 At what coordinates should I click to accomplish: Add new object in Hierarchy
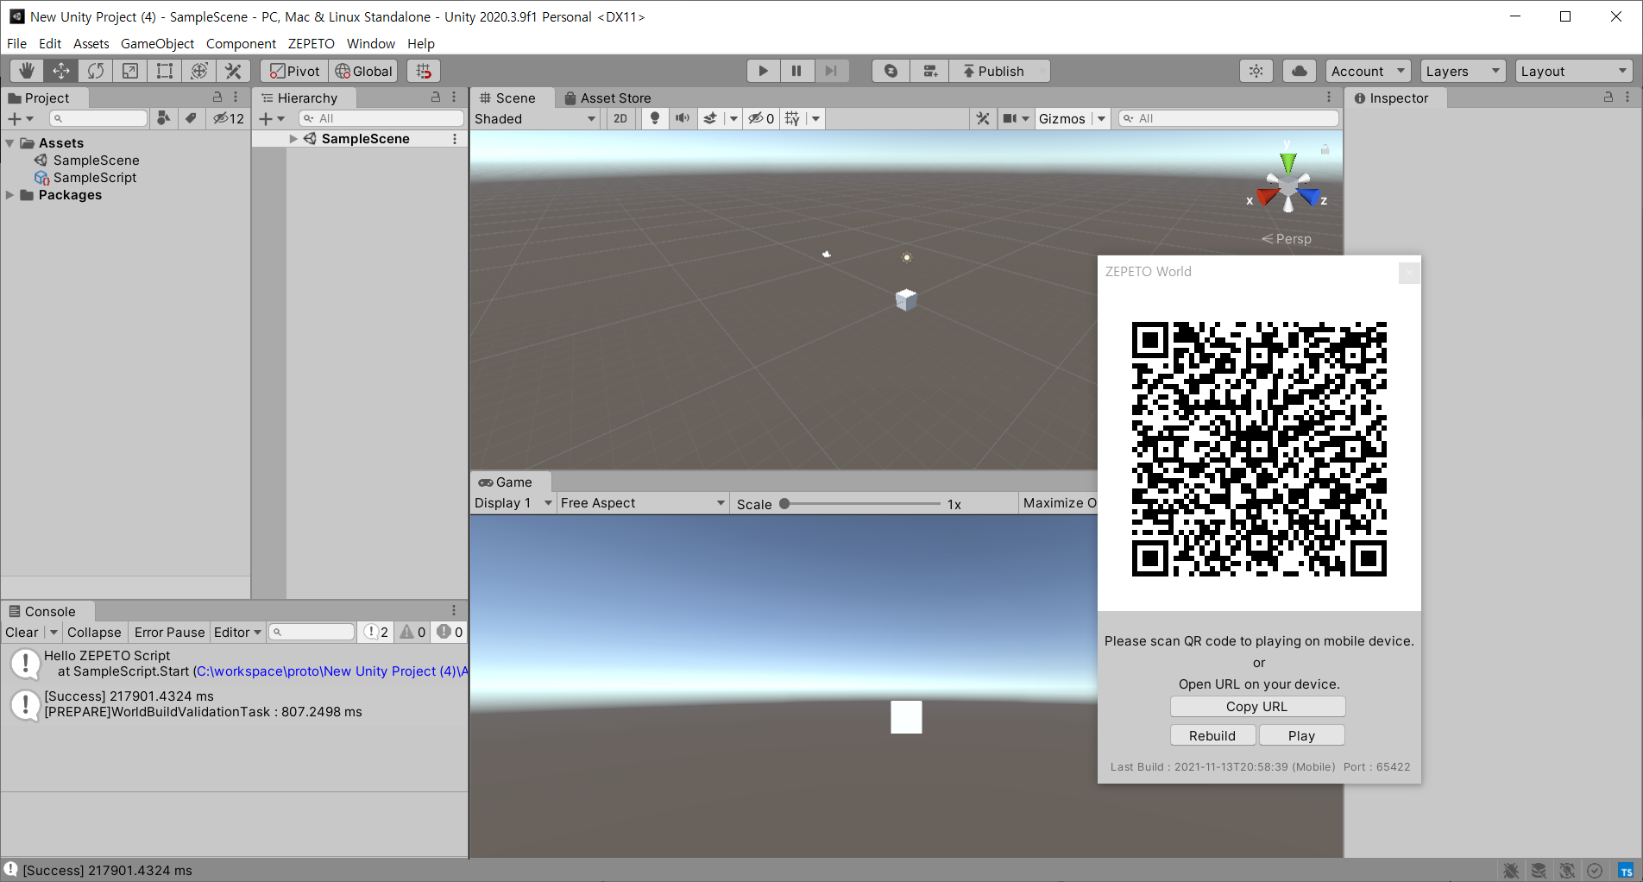[x=272, y=118]
